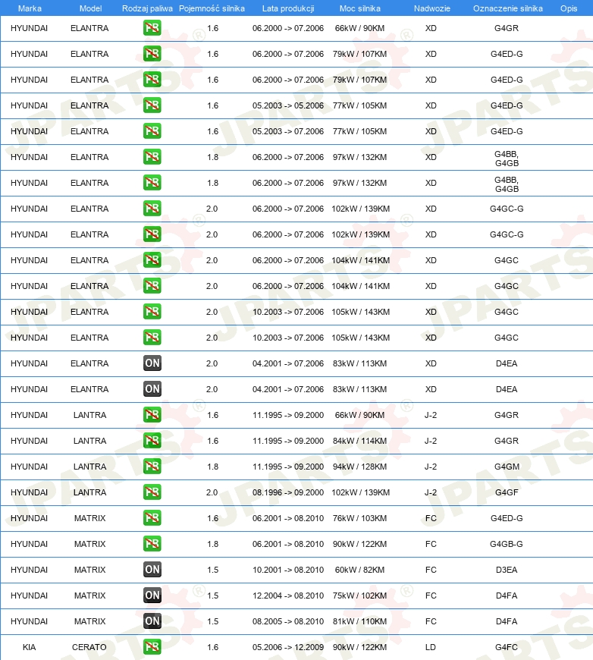Screen dimensions: 593x660
Task: Click G4ED-G in the MATRIX row
Action: point(507,518)
